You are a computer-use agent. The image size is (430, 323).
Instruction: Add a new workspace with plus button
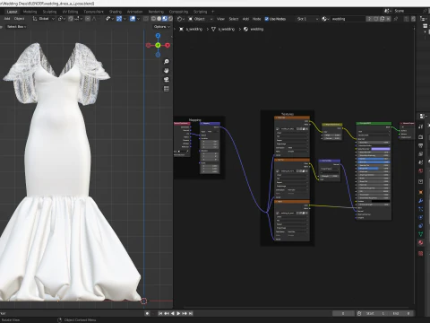[x=213, y=12]
